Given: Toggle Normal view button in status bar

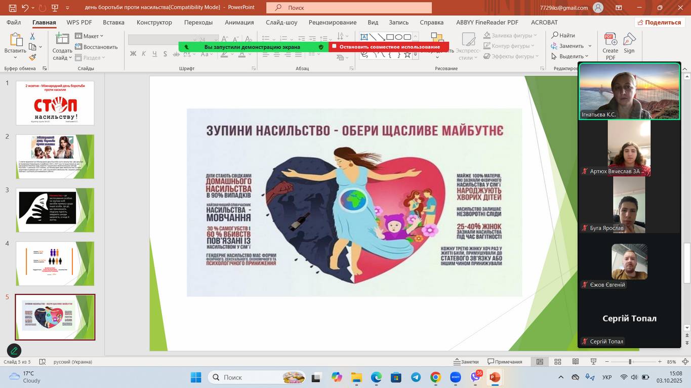Looking at the screenshot, I should tap(540, 362).
